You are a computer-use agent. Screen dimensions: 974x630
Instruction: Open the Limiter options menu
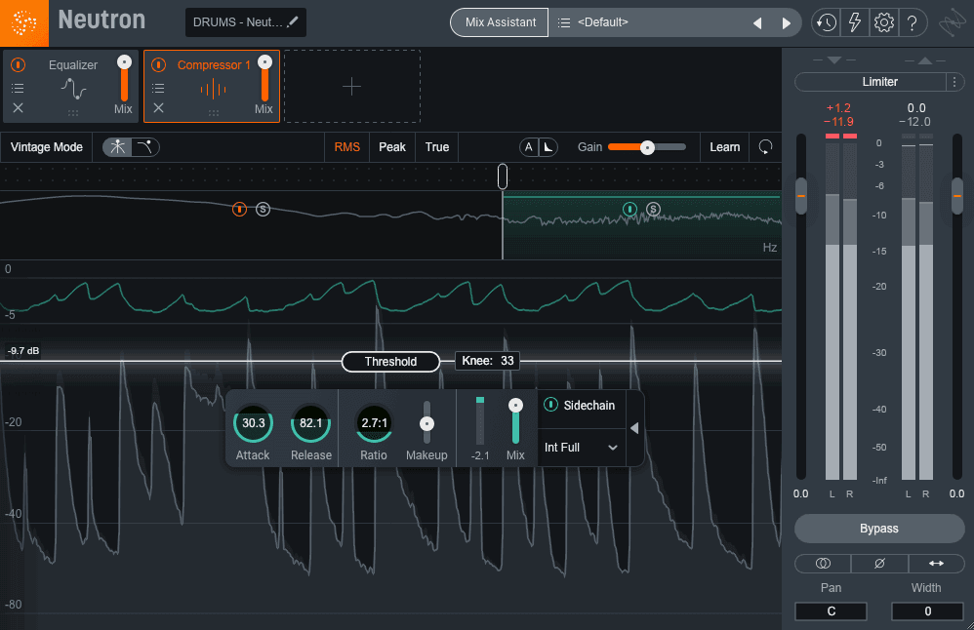(954, 81)
